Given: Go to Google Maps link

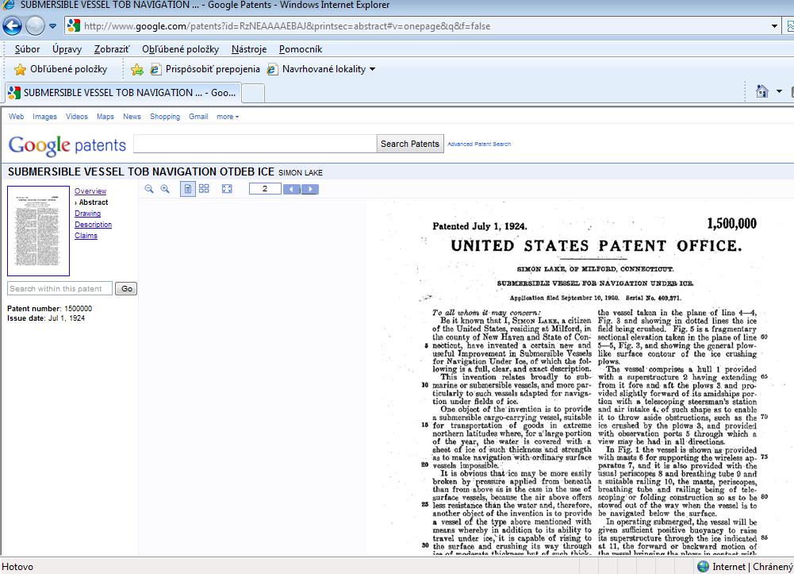Looking at the screenshot, I should [x=105, y=117].
